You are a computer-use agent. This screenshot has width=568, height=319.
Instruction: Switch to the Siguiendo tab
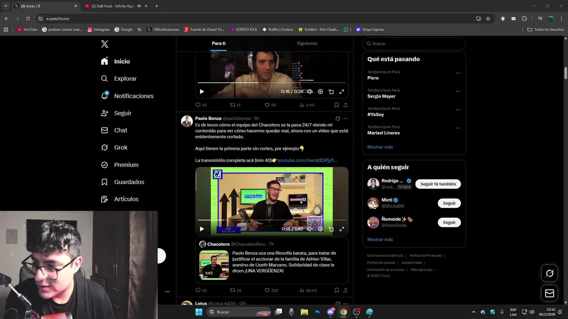(x=307, y=43)
